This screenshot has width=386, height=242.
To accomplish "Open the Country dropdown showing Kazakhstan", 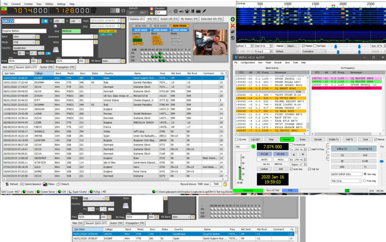I will (x=28, y=48).
